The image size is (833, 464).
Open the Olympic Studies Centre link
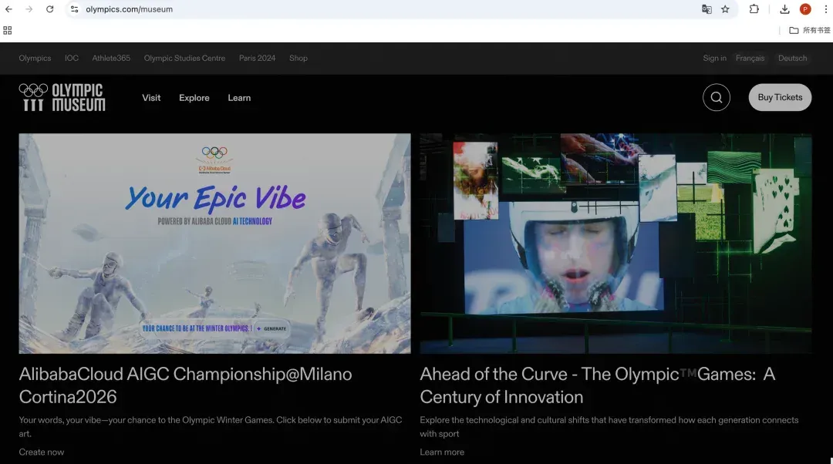pyautogui.click(x=184, y=58)
